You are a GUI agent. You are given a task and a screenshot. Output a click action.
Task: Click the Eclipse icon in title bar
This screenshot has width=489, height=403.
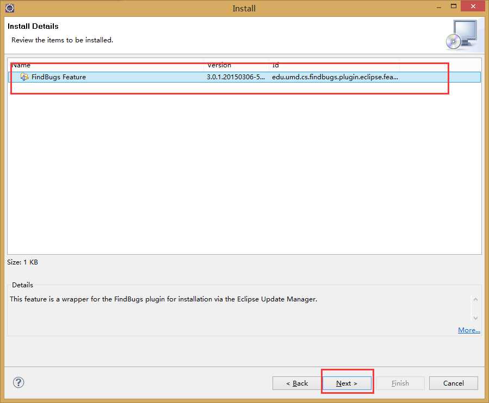10,8
